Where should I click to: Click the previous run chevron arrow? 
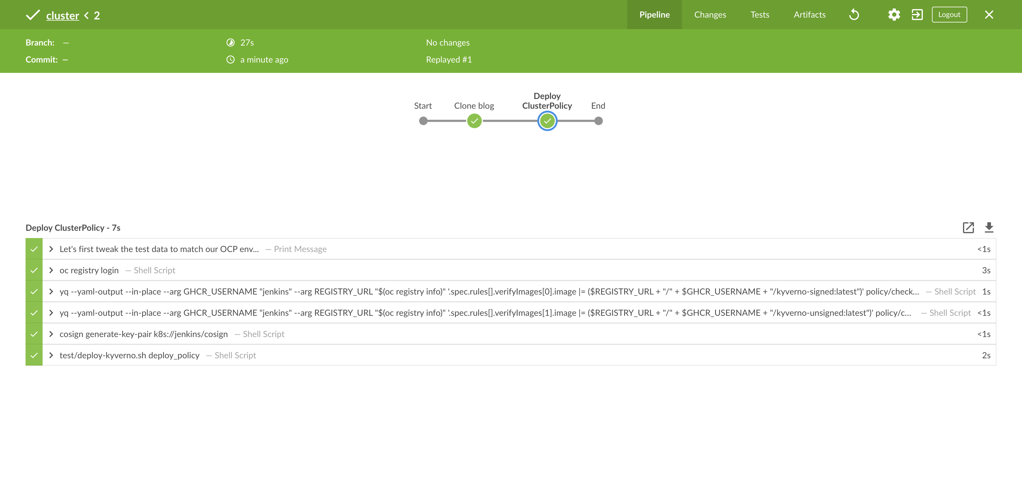coord(86,15)
